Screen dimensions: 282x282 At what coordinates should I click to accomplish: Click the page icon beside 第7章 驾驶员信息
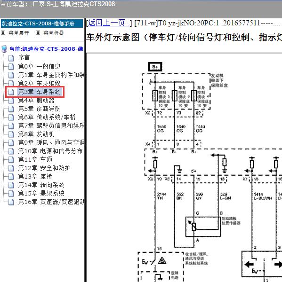(x=11, y=125)
